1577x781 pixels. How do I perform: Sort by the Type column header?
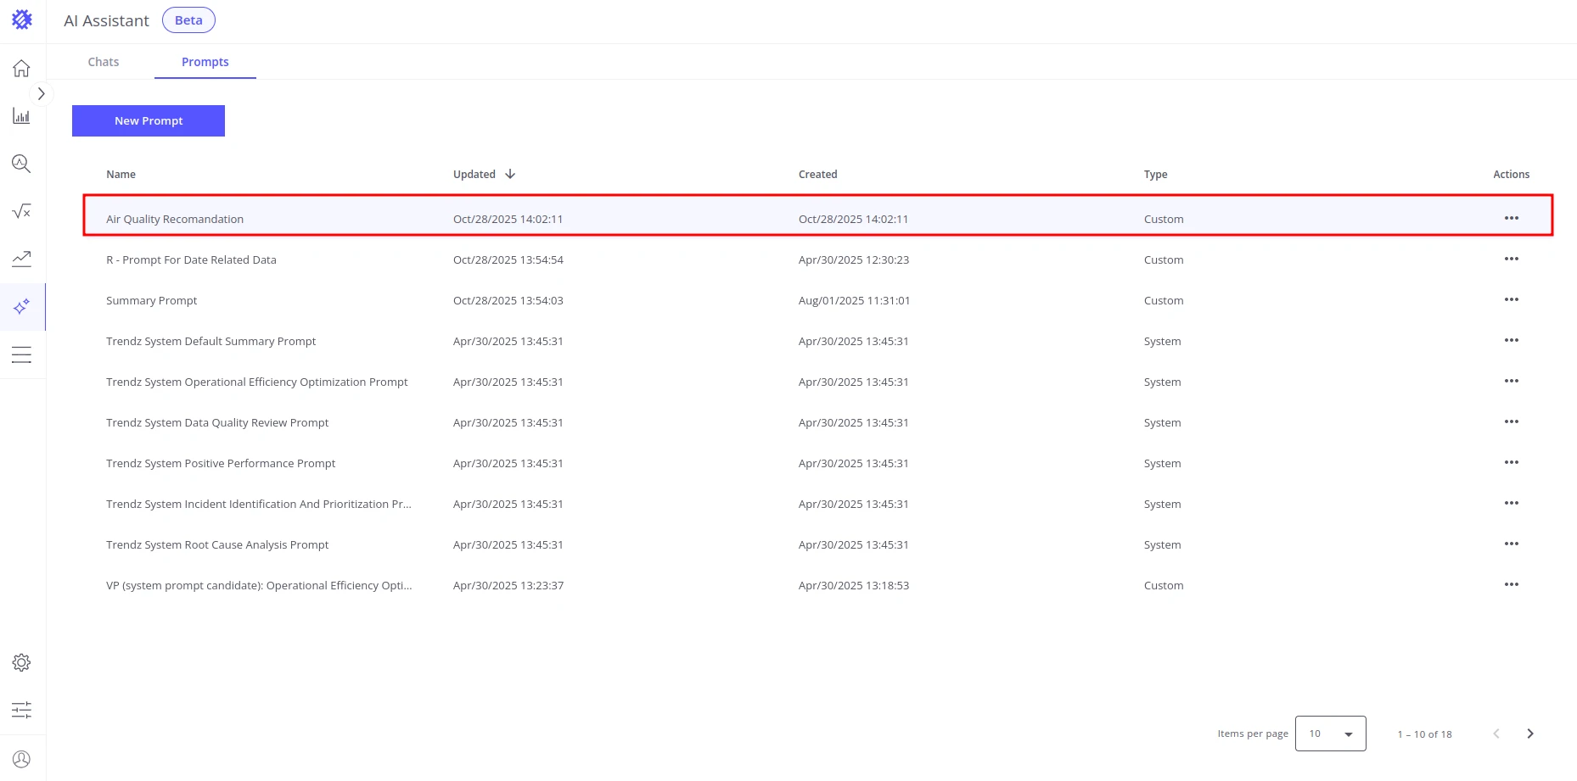tap(1155, 174)
